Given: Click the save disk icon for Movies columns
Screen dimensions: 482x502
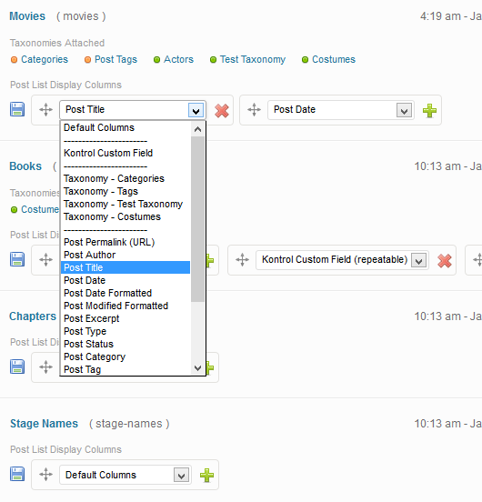Looking at the screenshot, I should pos(17,109).
